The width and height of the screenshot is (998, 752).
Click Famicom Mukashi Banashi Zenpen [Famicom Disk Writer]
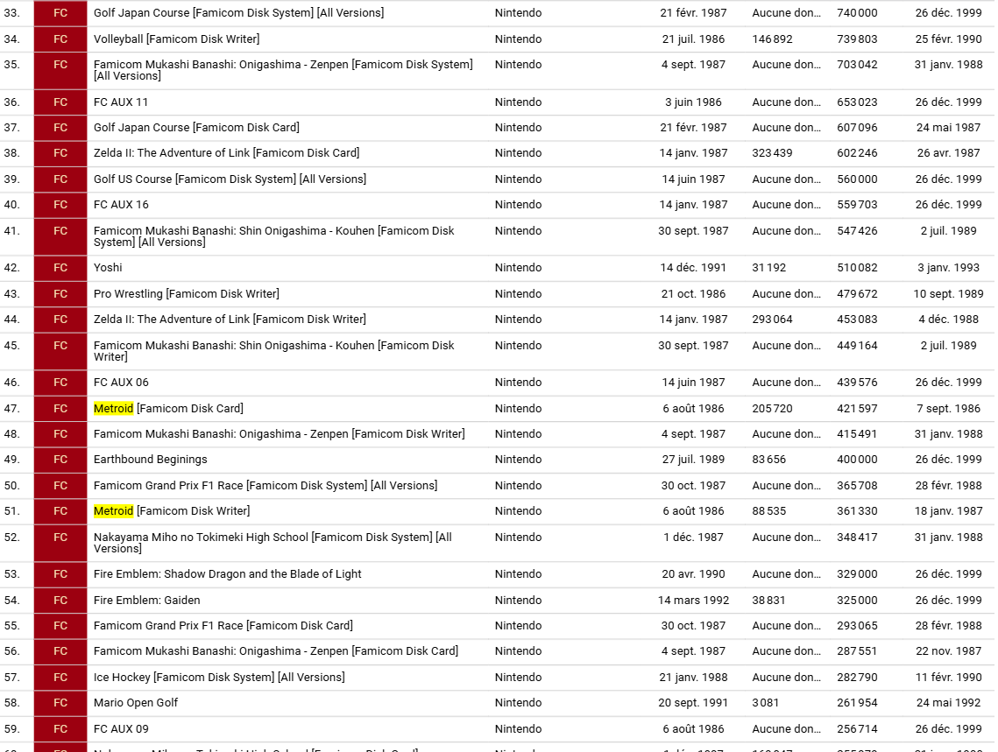pyautogui.click(x=279, y=433)
